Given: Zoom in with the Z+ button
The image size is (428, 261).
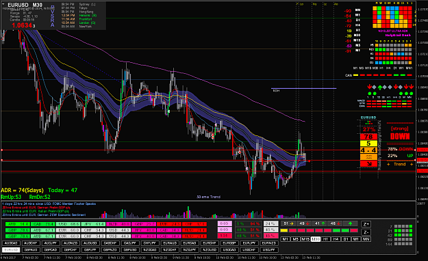Looking at the screenshot, I should tap(366, 224).
